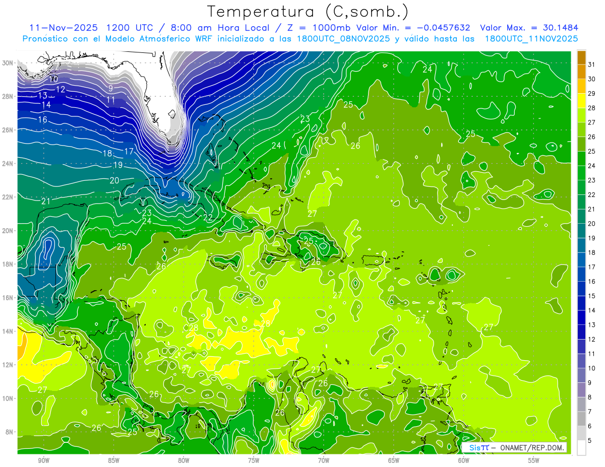
Task: Click "Valor Max. = 30.1484" value
Action: pyautogui.click(x=529, y=28)
